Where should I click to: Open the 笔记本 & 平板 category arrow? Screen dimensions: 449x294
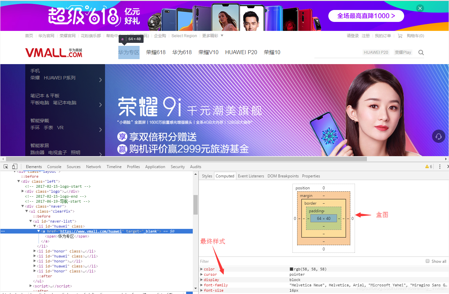pos(100,105)
